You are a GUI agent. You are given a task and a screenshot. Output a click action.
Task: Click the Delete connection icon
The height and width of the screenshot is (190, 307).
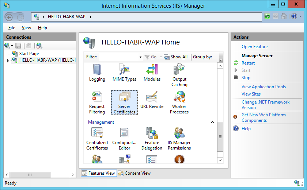[39, 46]
